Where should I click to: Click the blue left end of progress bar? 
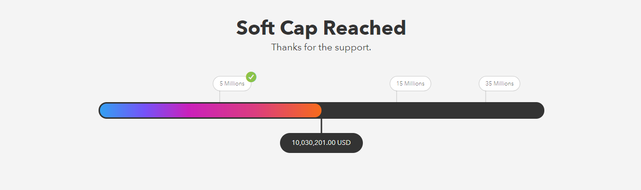(x=107, y=110)
